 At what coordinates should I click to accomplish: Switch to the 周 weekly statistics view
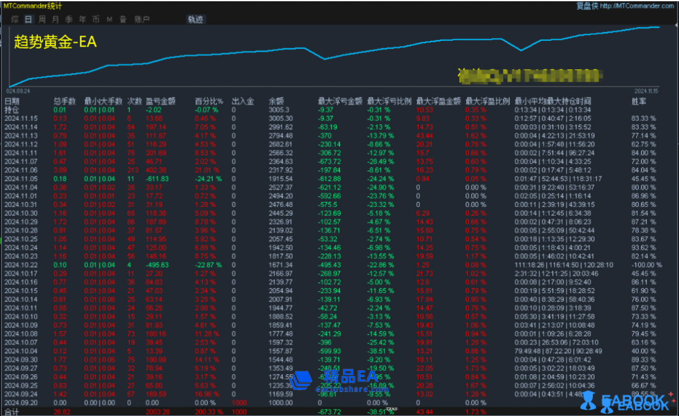42,19
